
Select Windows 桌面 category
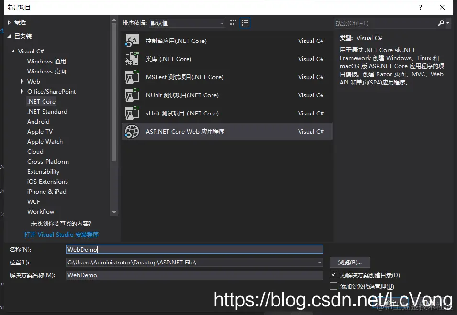(x=46, y=71)
